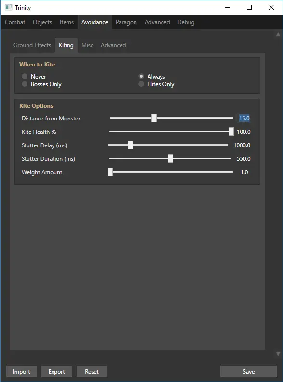Image resolution: width=283 pixels, height=382 pixels.
Task: Select the Always kite radio button
Action: click(x=141, y=76)
